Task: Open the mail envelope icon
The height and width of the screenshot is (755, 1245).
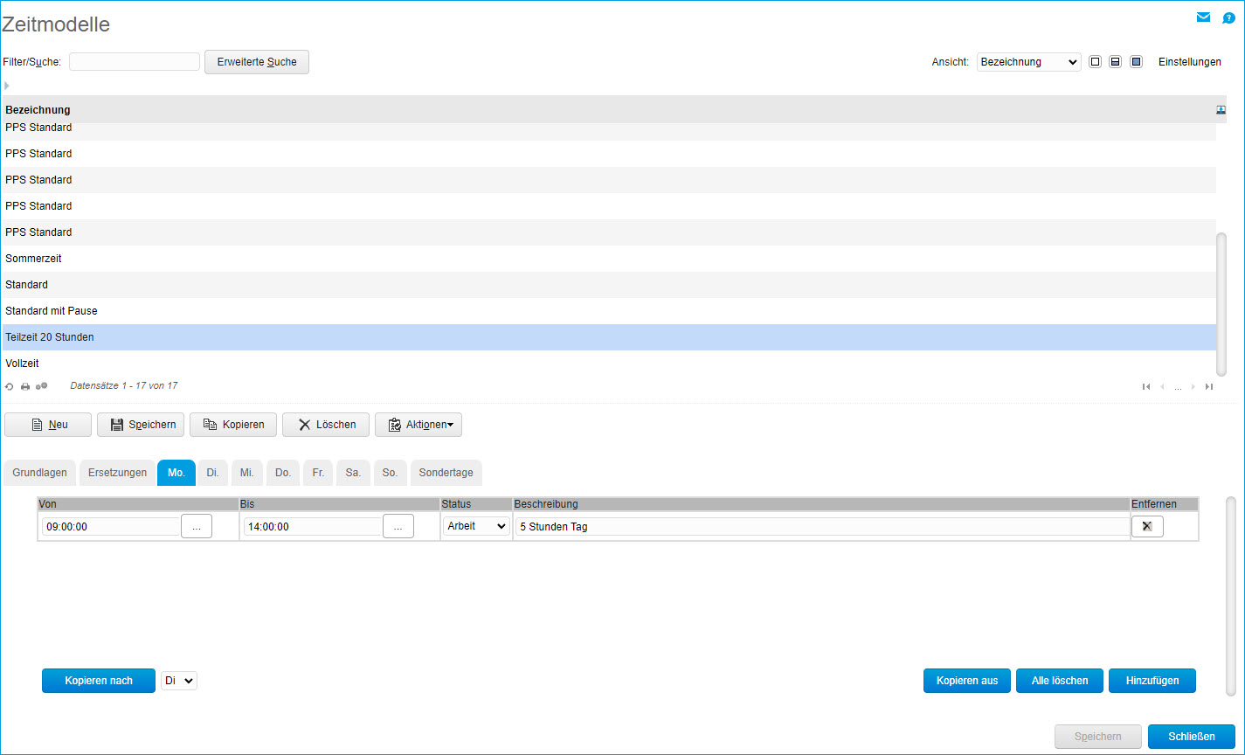Action: 1204,17
